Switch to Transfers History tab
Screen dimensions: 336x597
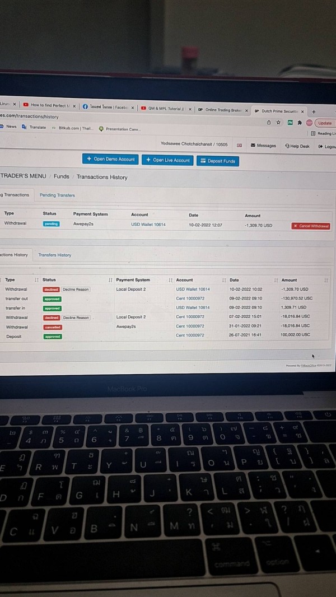click(54, 255)
